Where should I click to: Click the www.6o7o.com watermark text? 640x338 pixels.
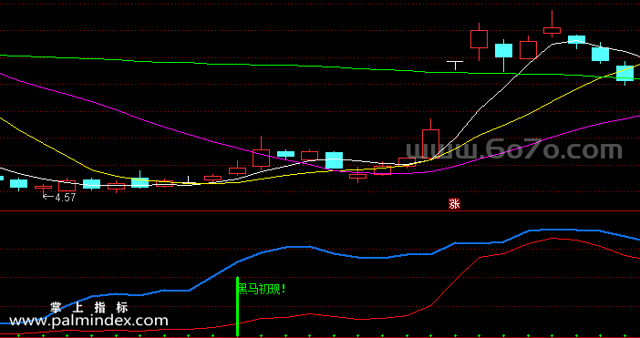pyautogui.click(x=513, y=150)
